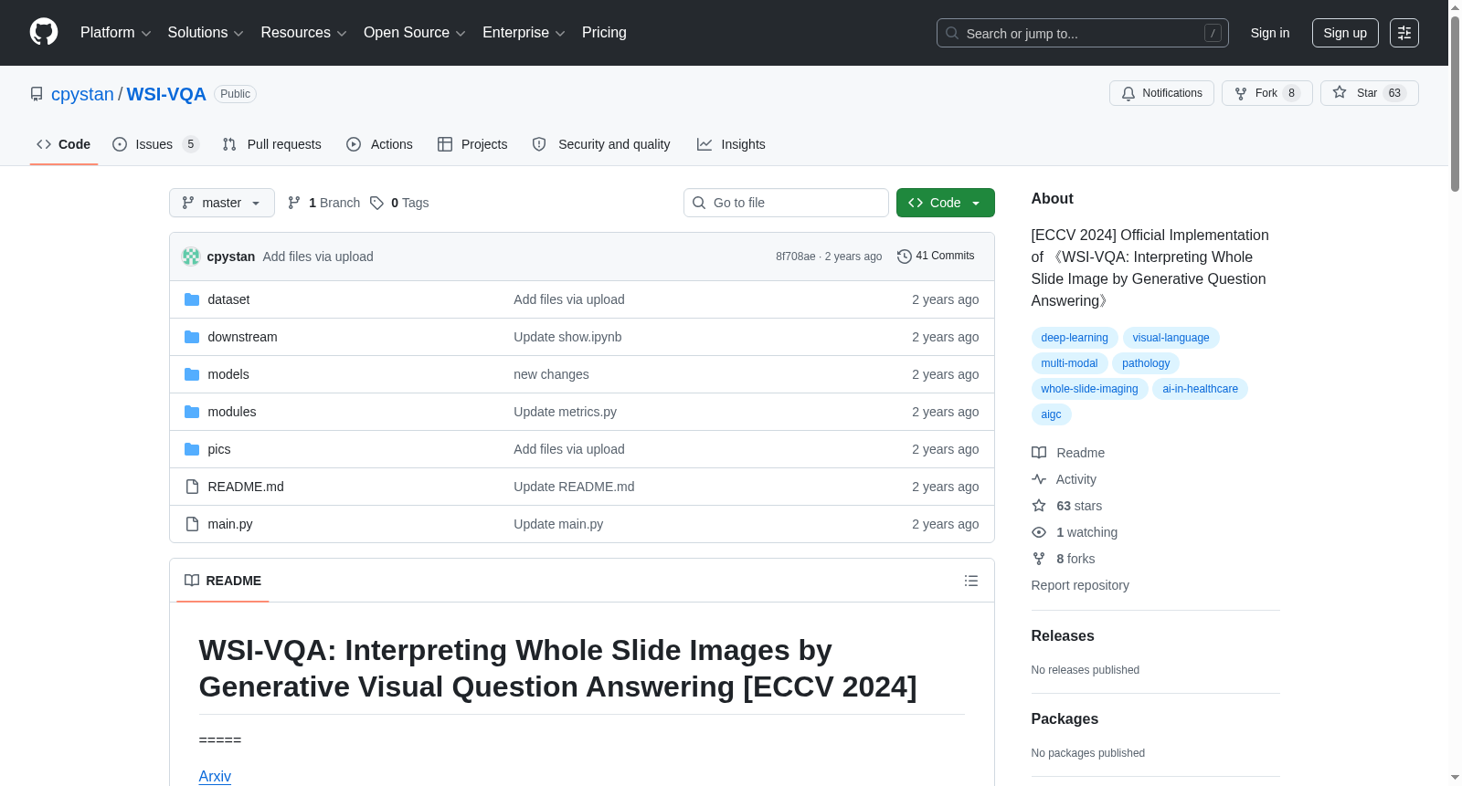The width and height of the screenshot is (1462, 786).
Task: Click the pics folder icon
Action: tap(192, 449)
